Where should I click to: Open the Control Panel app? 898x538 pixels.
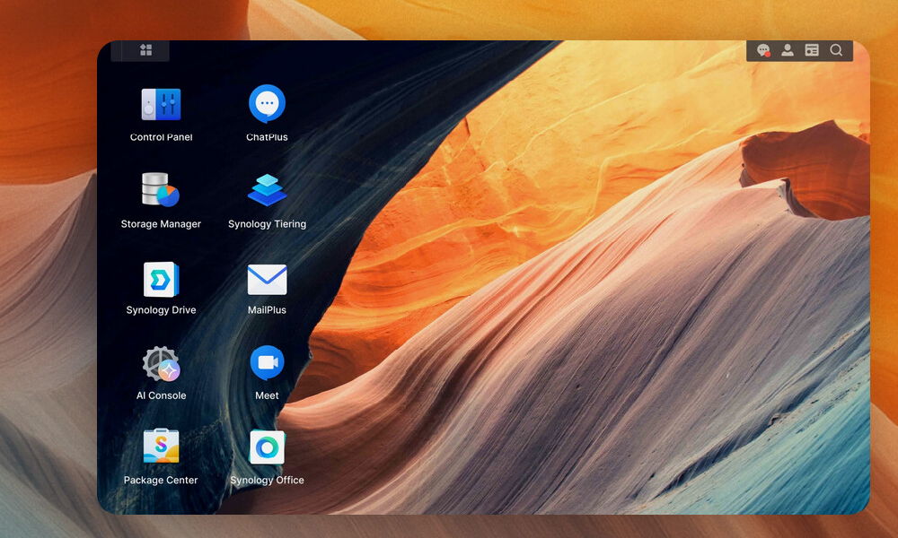pos(161,104)
